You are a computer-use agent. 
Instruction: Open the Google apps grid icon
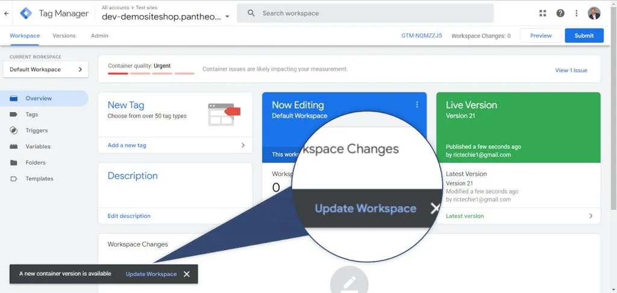point(542,13)
